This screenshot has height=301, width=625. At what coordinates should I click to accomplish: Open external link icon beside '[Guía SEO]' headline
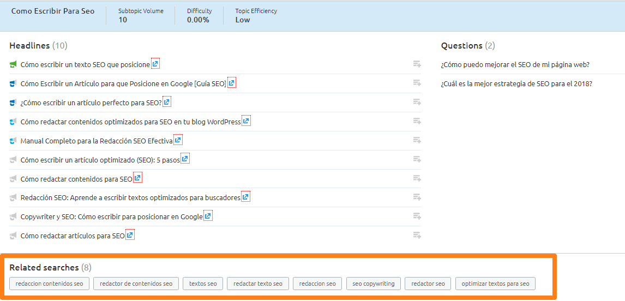click(x=232, y=83)
